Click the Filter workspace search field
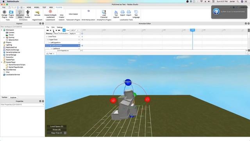The width and height of the screenshot is (250, 141). tap(22, 27)
